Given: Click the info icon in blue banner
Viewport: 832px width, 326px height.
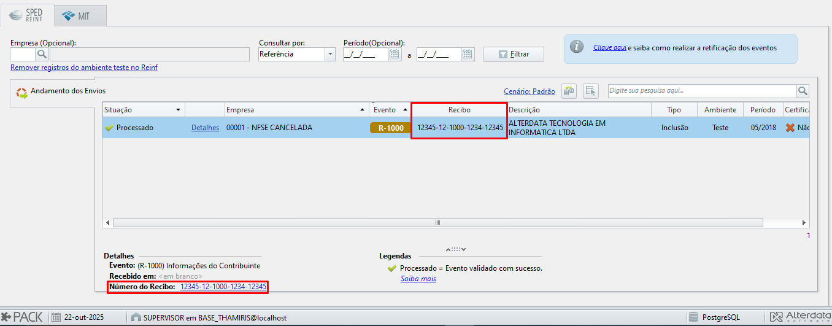Looking at the screenshot, I should pos(576,47).
